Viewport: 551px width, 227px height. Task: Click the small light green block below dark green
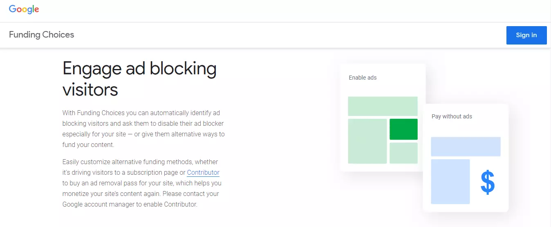[403, 153]
